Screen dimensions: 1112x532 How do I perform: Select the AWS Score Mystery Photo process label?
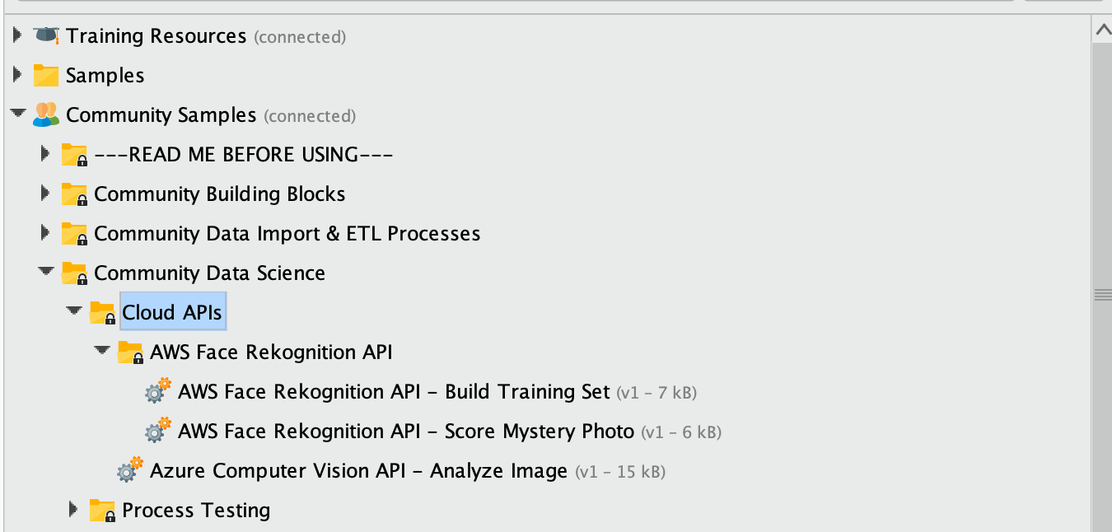coord(406,432)
